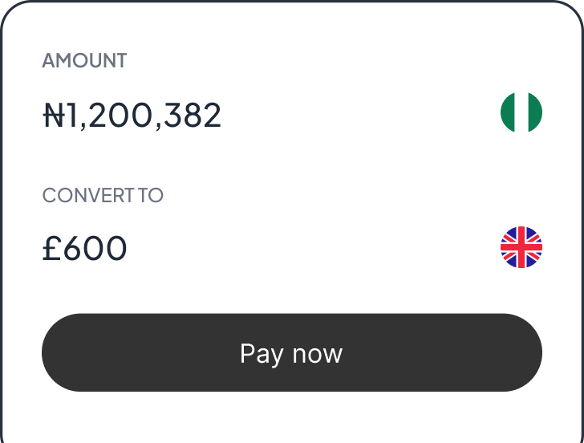The height and width of the screenshot is (443, 584).
Task: Click the dark pill-shaped Pay now button
Action: click(292, 353)
